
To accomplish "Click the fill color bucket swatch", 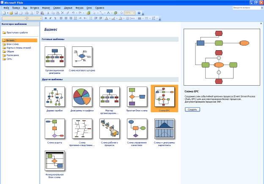I will (x=121, y=18).
